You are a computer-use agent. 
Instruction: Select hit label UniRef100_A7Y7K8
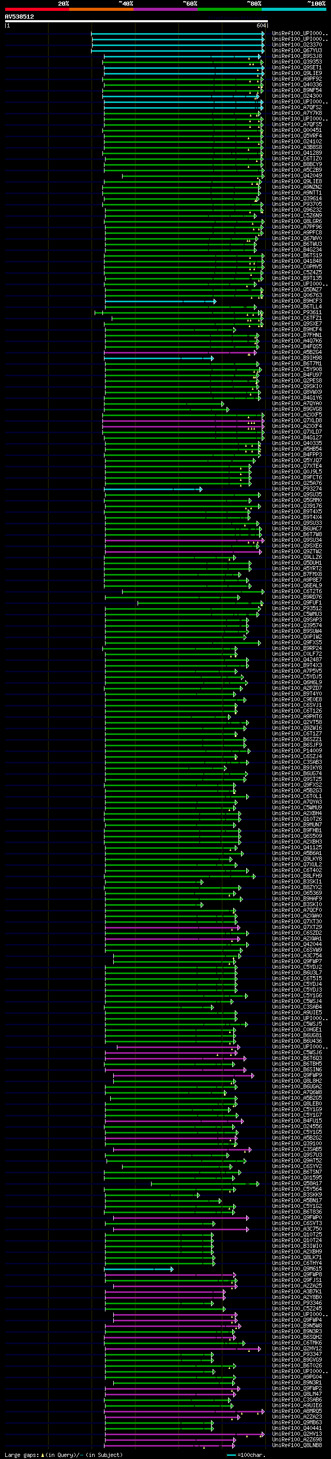[x=296, y=113]
